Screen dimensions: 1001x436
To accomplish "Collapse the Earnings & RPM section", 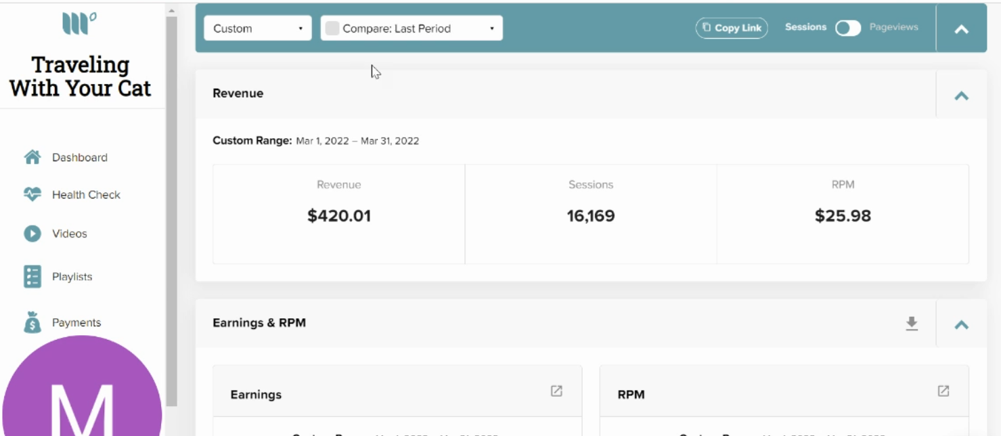I will pyautogui.click(x=961, y=324).
